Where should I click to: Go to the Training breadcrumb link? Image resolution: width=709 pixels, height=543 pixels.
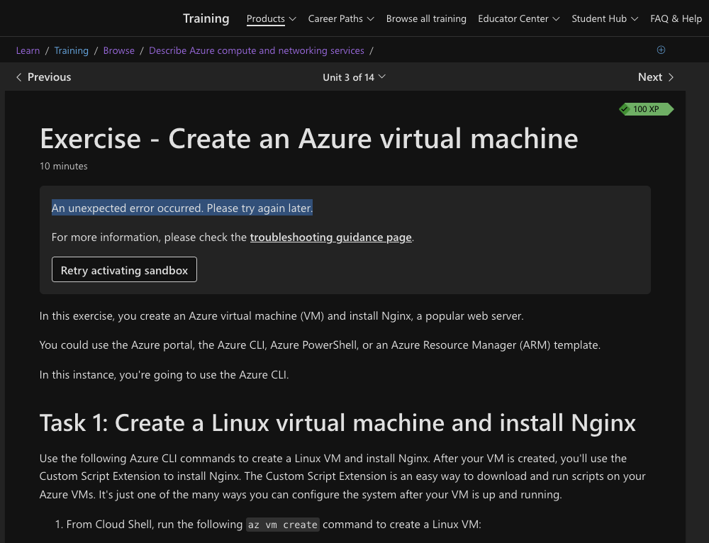point(72,50)
